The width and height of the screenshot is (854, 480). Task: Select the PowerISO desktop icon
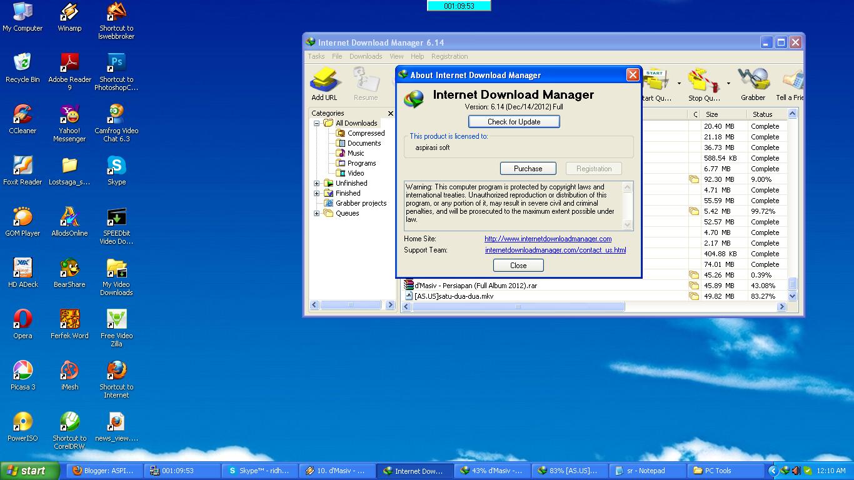[x=23, y=427]
